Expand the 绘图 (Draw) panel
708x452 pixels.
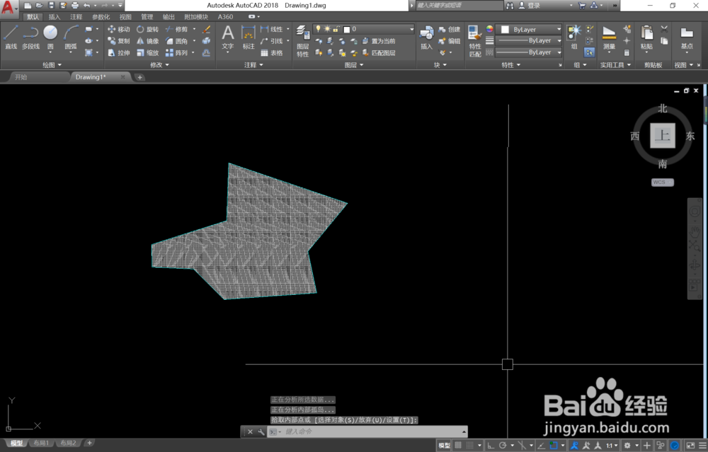tap(52, 65)
